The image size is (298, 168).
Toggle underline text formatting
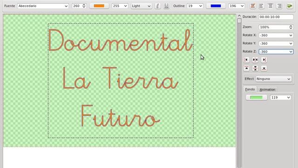pos(166,6)
